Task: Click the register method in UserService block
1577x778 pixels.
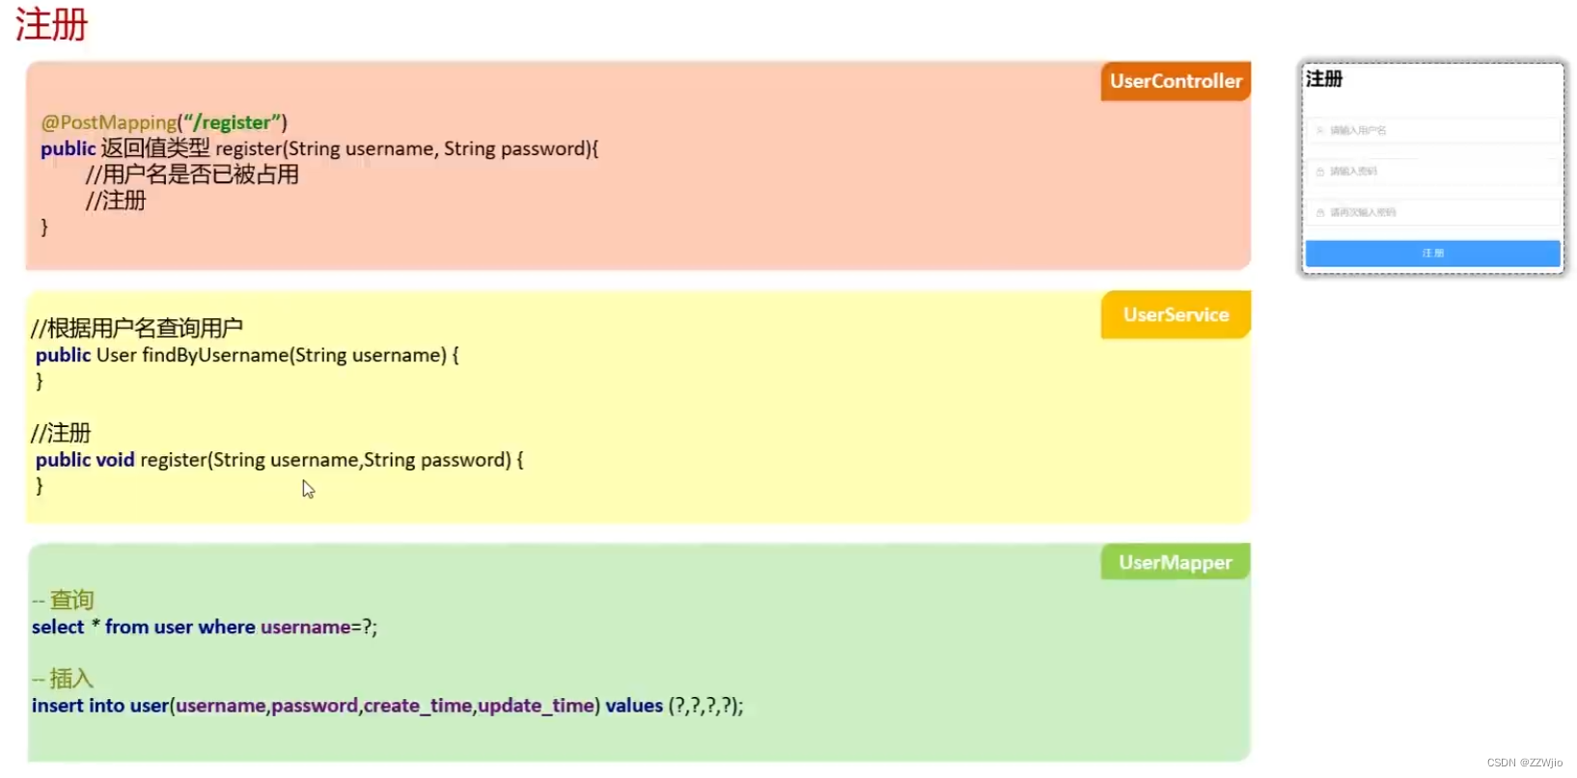Action: (x=280, y=460)
